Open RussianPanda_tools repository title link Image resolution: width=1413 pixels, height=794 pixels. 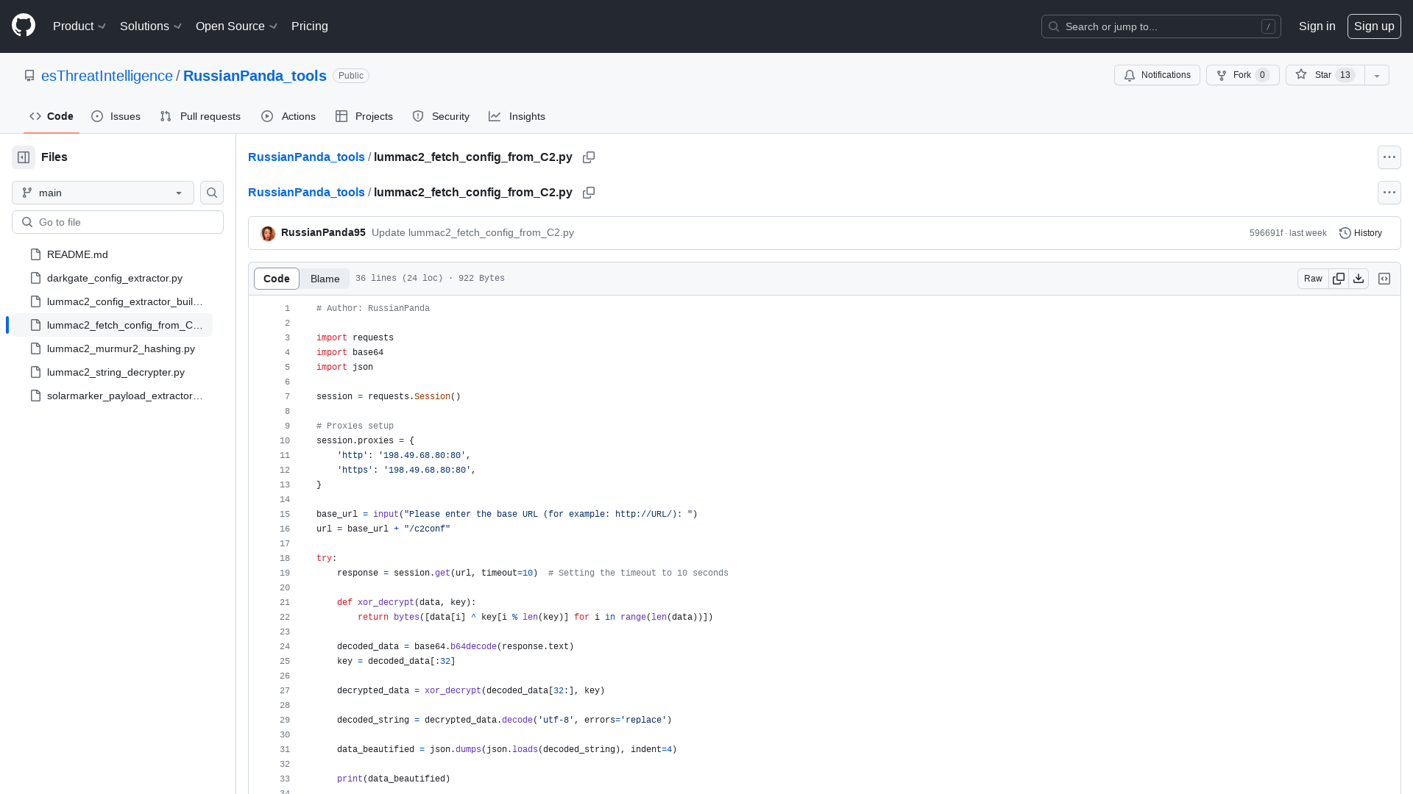(255, 76)
